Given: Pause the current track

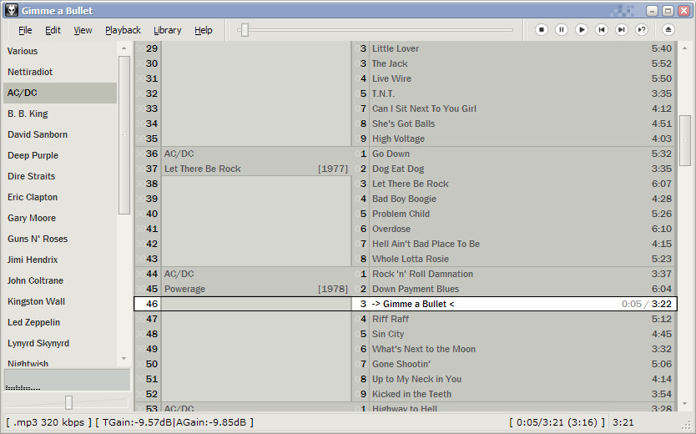Looking at the screenshot, I should [x=561, y=30].
